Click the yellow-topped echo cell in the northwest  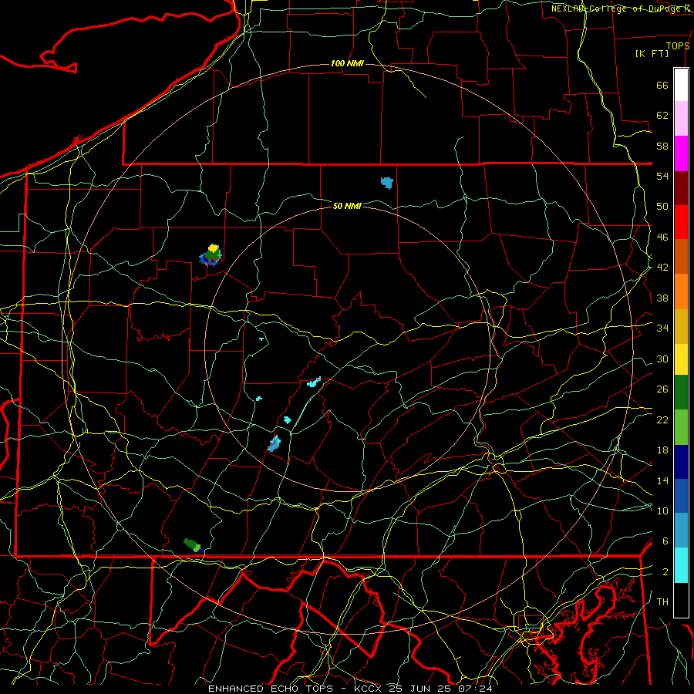coord(211,255)
